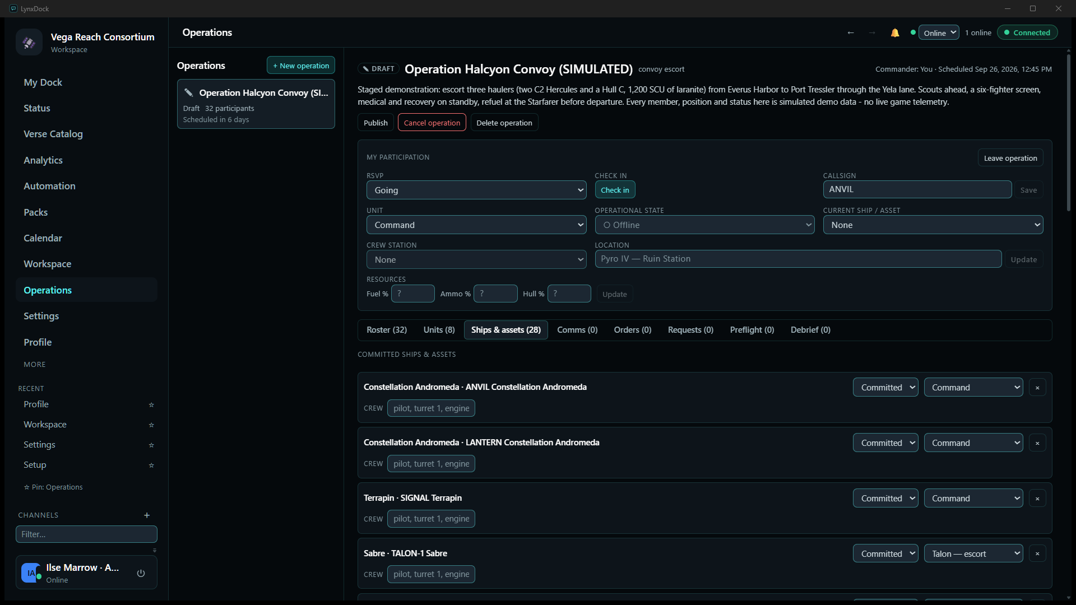1076x605 pixels.
Task: Expand the MORE sidebar section
Action: pyautogui.click(x=35, y=365)
